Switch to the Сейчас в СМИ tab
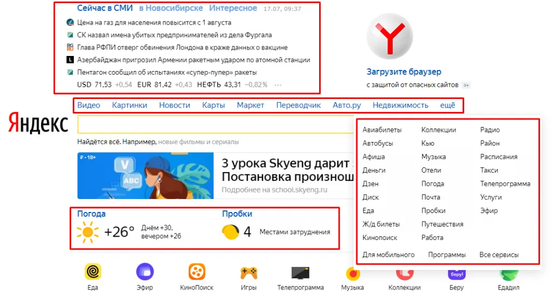 click(x=105, y=8)
